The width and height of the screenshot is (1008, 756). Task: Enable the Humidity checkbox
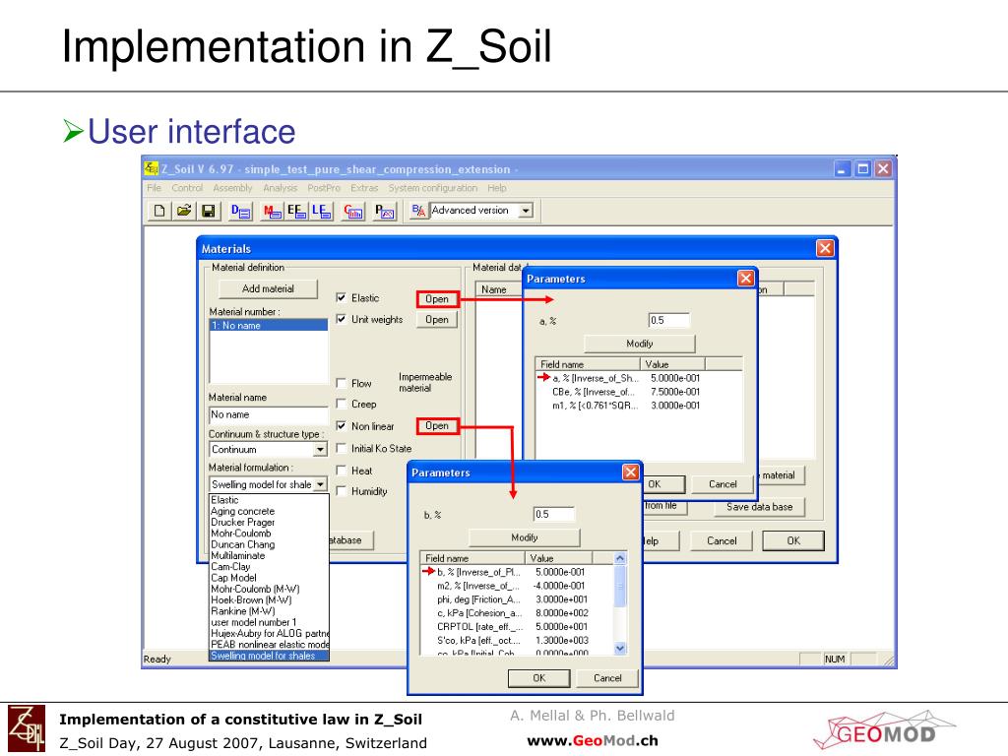342,491
